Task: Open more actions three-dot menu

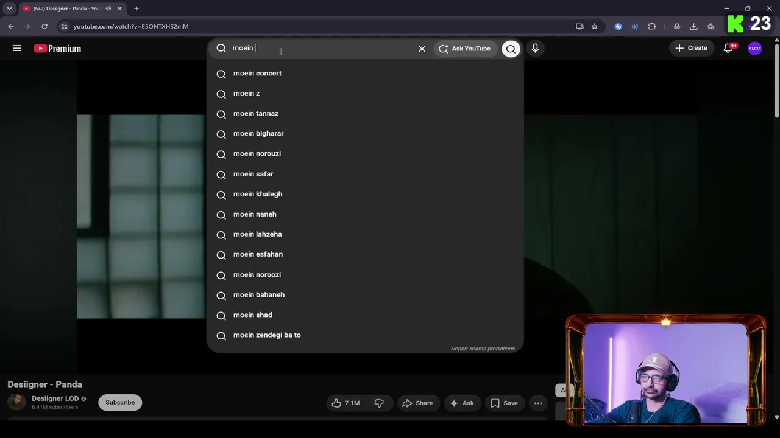Action: (x=538, y=403)
